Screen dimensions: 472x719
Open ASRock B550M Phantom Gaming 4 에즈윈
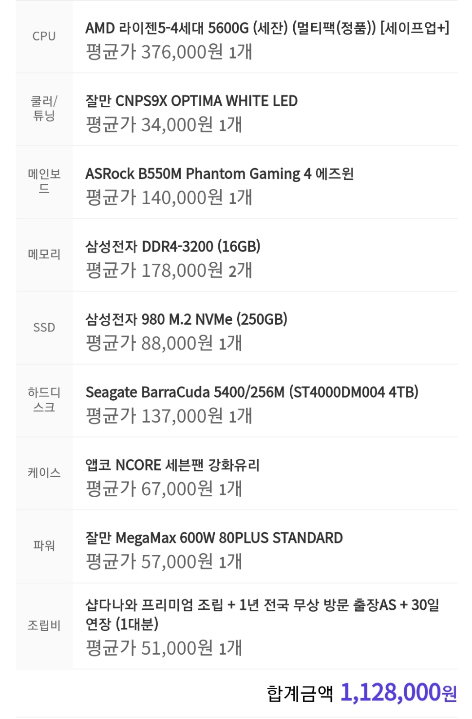(x=220, y=174)
